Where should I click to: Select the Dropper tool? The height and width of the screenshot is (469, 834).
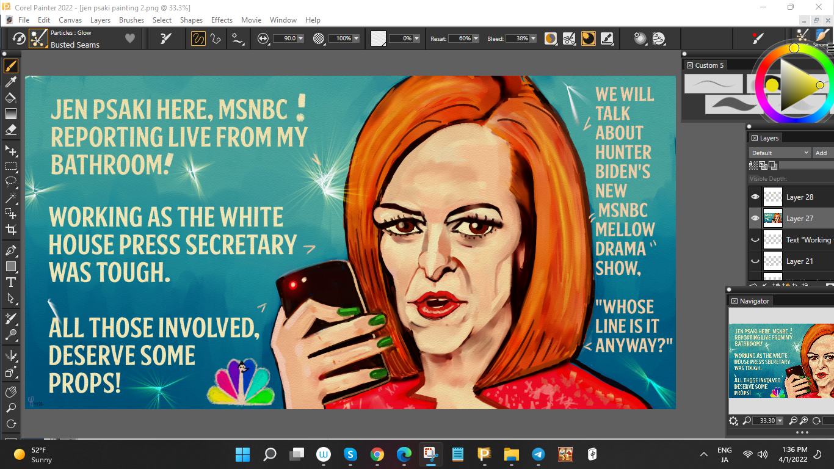tap(11, 82)
